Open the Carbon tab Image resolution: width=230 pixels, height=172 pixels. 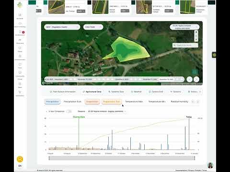pyautogui.click(x=156, y=92)
